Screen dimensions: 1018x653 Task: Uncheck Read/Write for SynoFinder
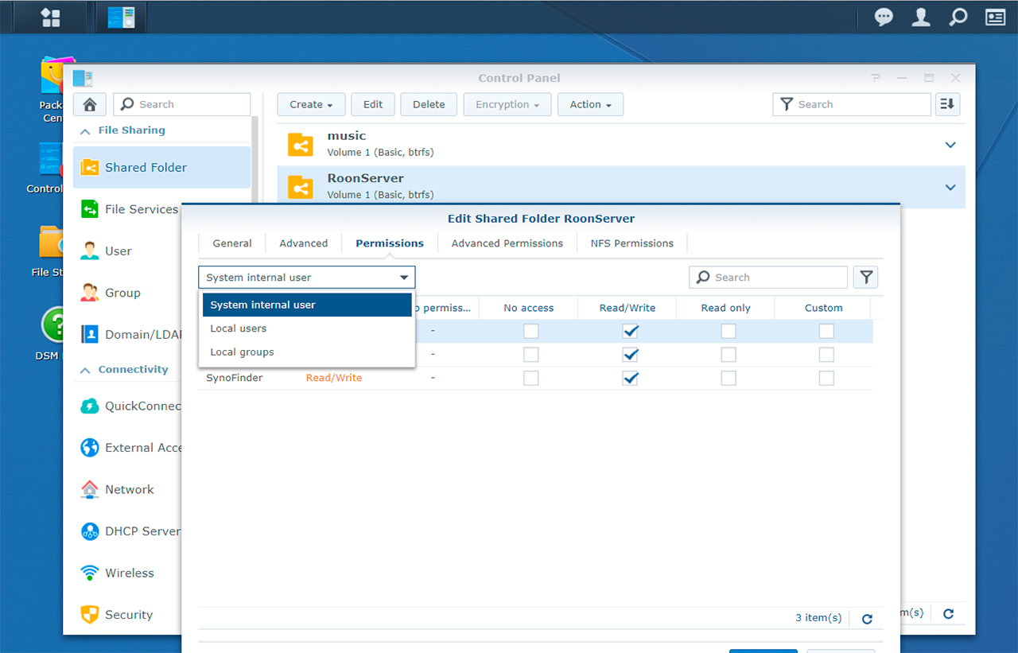click(630, 378)
